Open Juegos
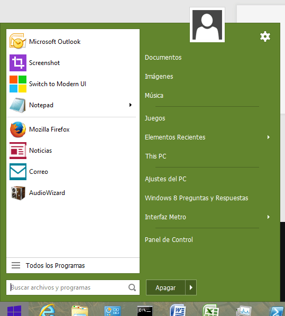The image size is (285, 316). click(x=155, y=118)
